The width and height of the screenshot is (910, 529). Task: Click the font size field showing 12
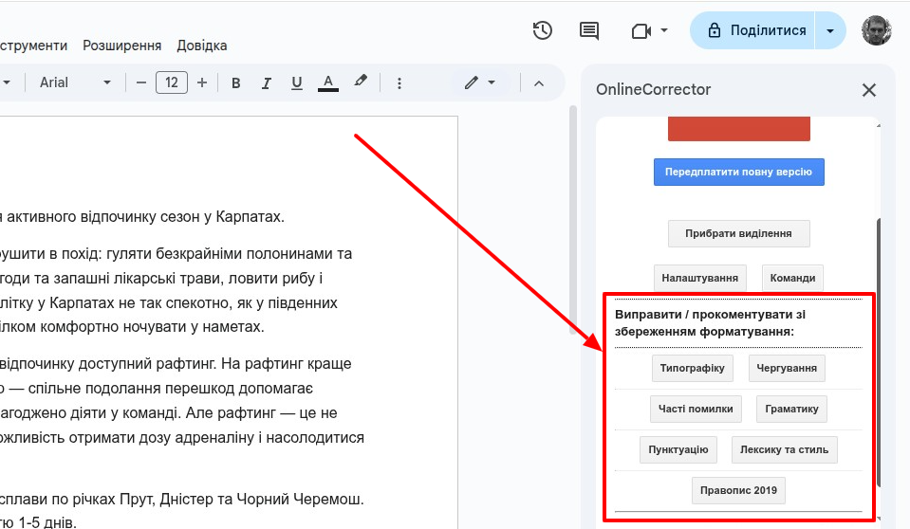(171, 82)
